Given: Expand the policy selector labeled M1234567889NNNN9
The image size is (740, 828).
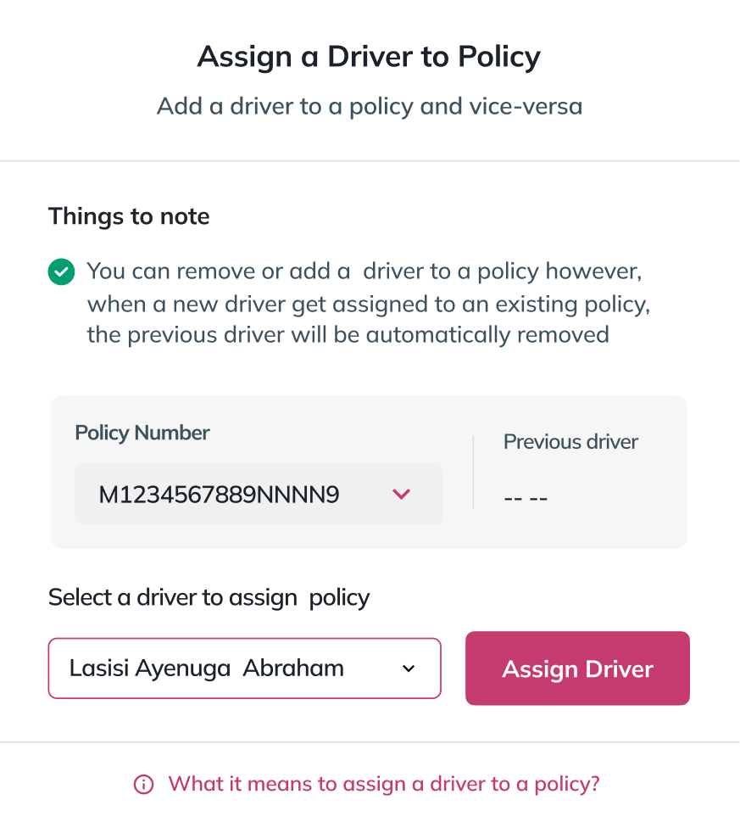Looking at the screenshot, I should pos(259,494).
